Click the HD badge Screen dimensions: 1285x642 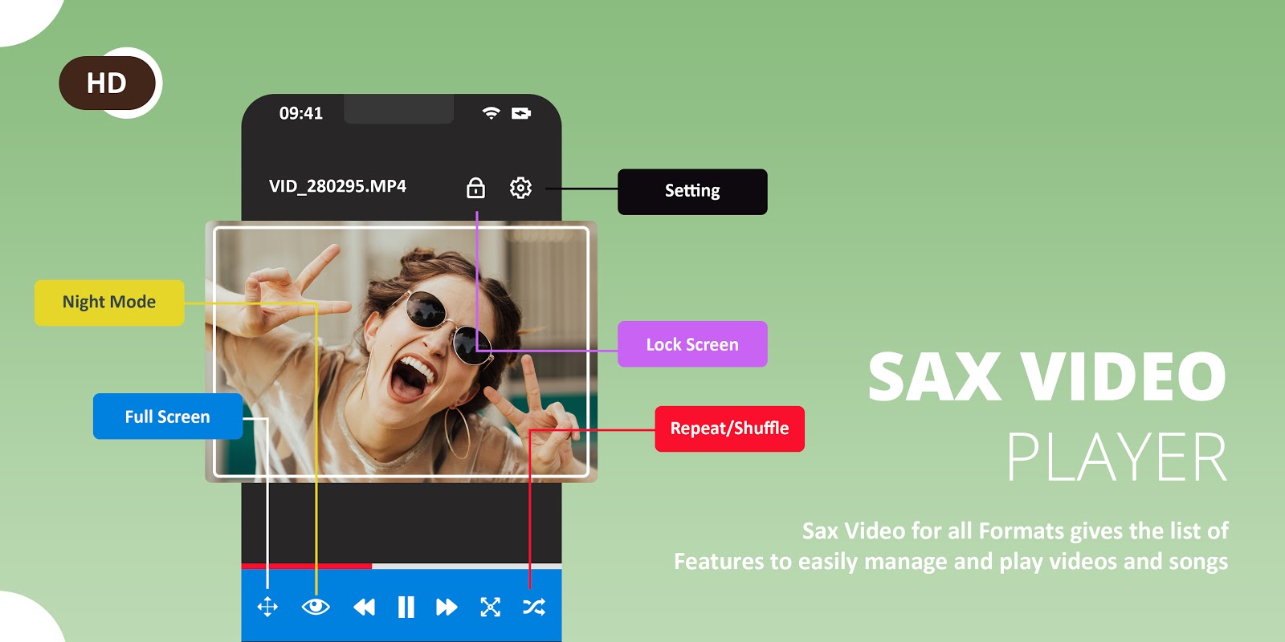point(107,83)
